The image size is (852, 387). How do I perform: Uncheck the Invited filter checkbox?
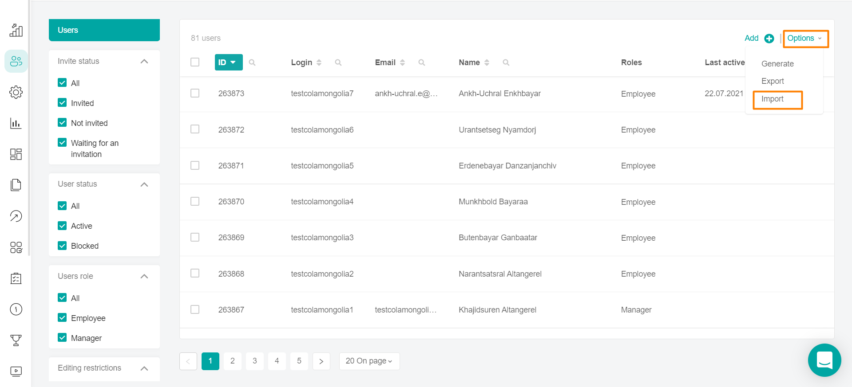[x=62, y=103]
